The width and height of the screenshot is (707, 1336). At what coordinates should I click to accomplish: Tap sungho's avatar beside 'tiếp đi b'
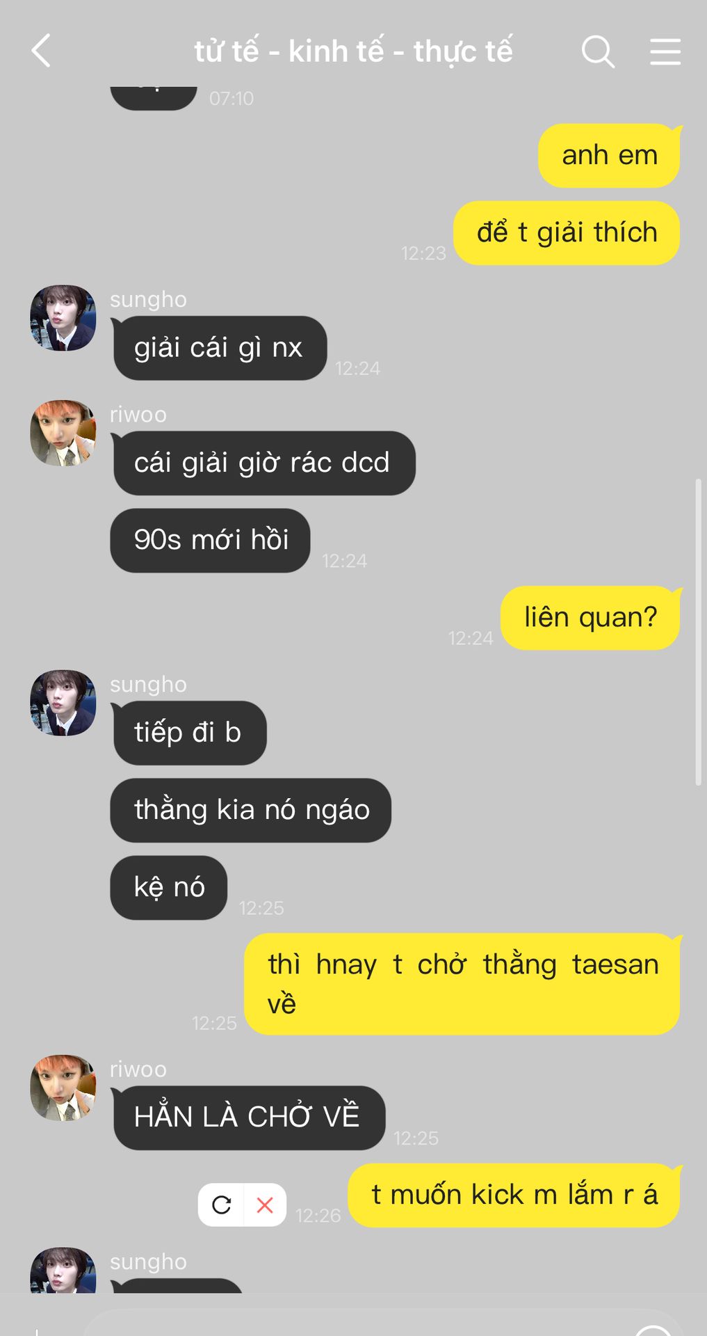click(x=63, y=703)
